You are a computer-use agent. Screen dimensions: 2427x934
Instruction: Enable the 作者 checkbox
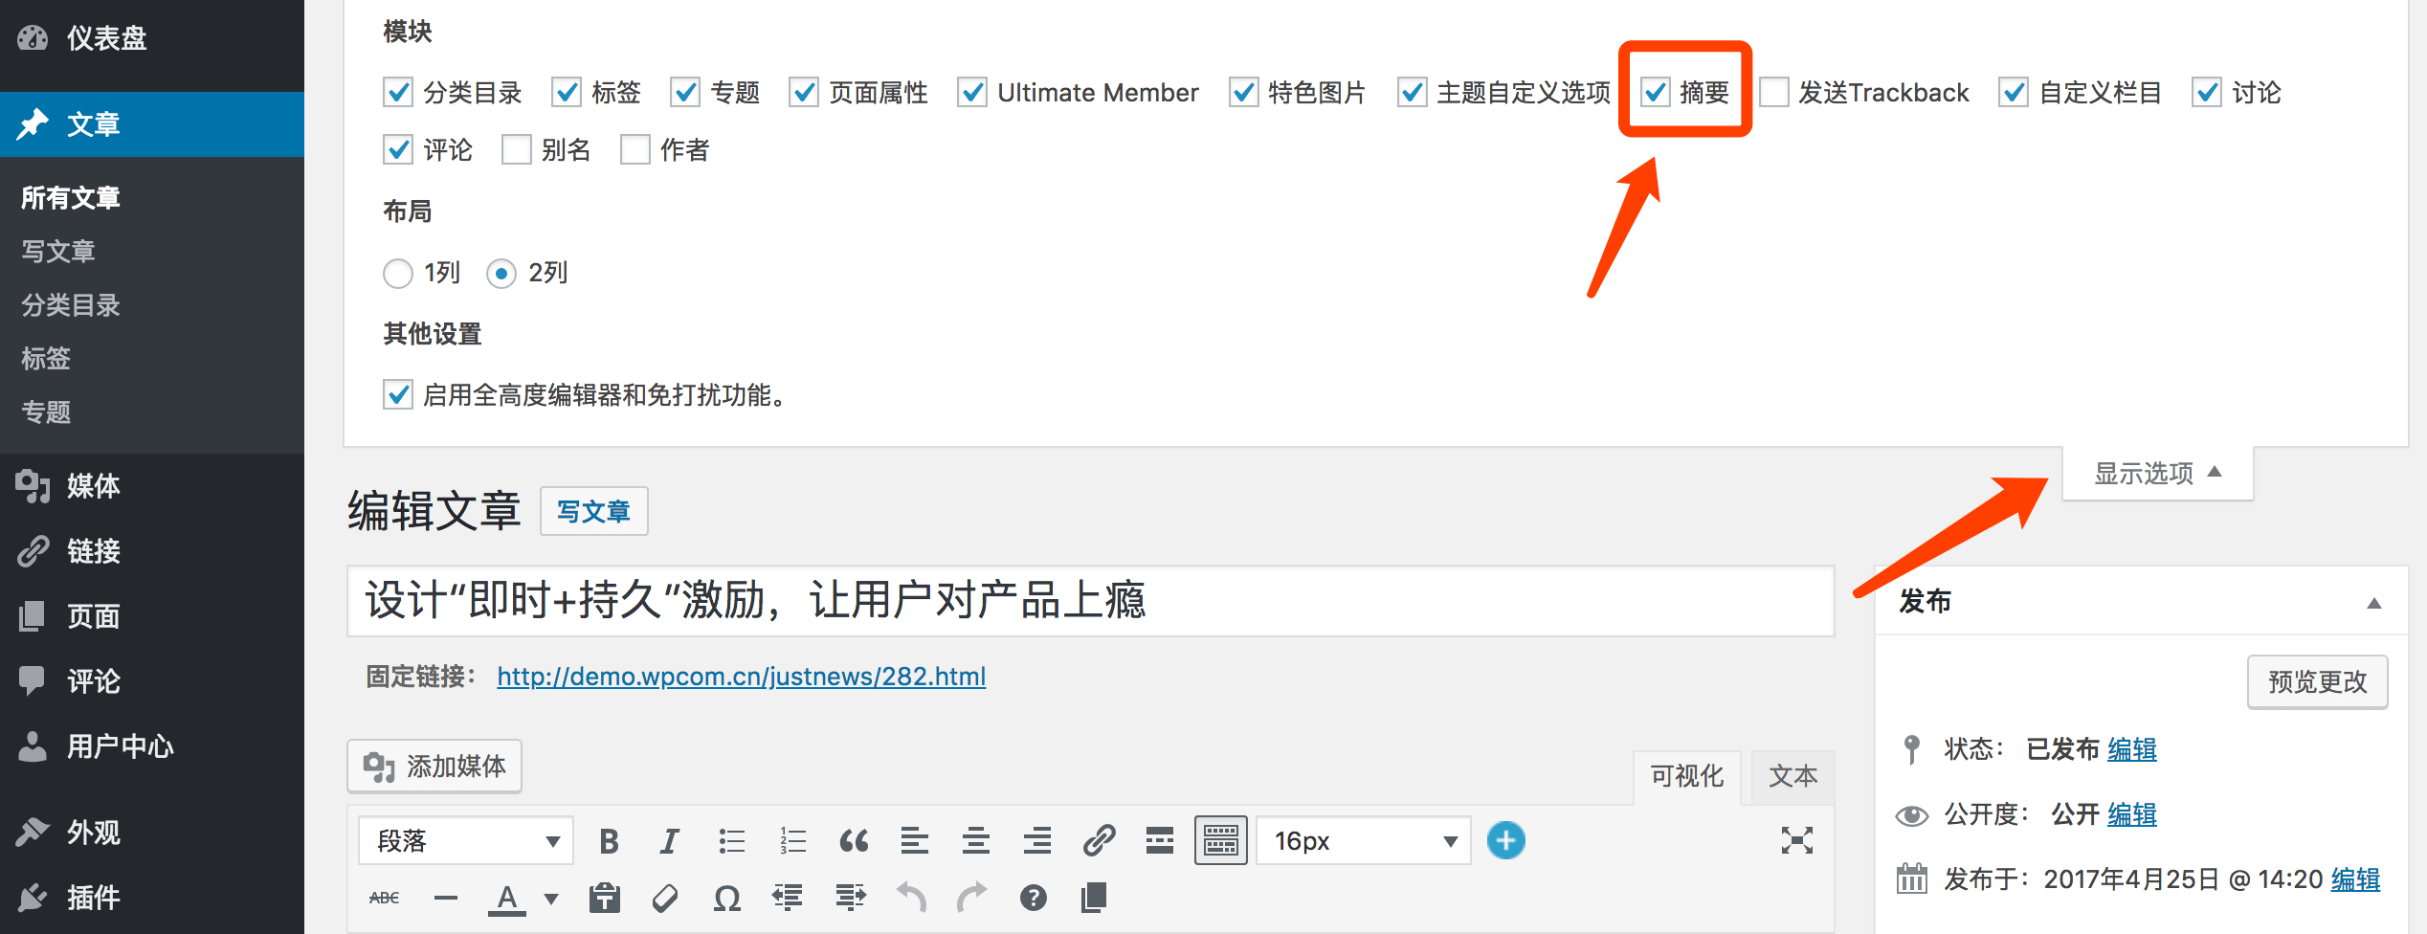tap(635, 150)
